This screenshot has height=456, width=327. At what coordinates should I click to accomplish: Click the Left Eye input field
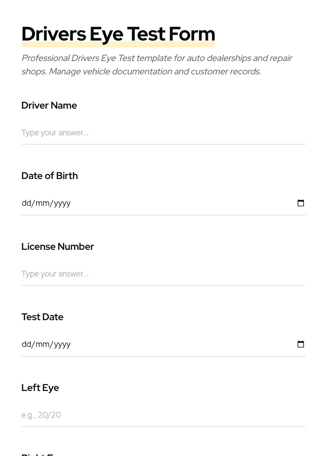[x=163, y=415]
